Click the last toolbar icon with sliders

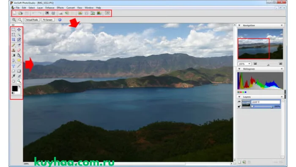107,13
